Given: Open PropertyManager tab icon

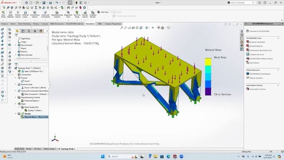Looking at the screenshot, I should coord(23,31).
